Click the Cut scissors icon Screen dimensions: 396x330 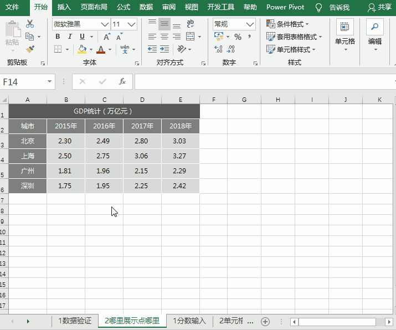[x=30, y=24]
